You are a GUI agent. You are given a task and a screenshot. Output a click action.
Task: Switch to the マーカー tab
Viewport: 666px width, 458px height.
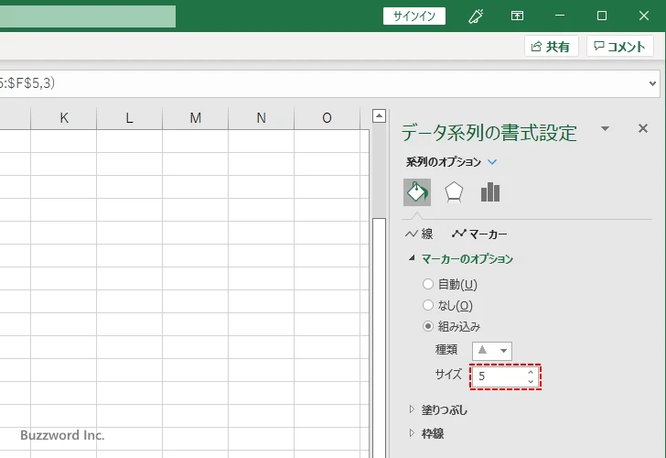(x=479, y=234)
